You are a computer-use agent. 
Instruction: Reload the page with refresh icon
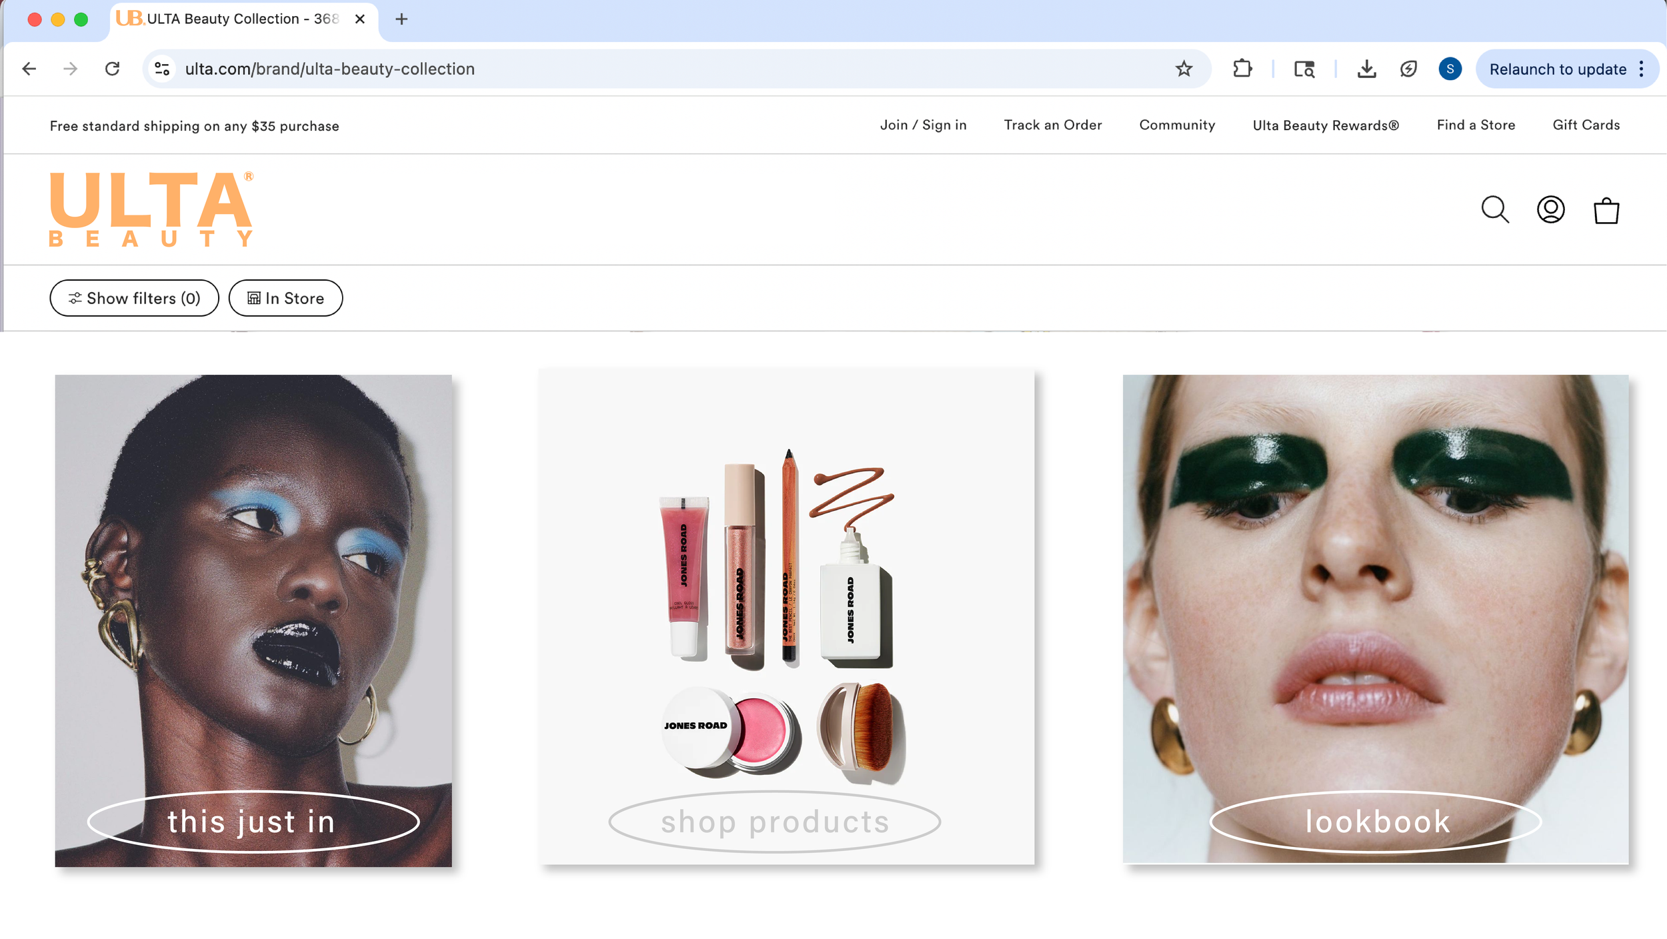tap(112, 69)
